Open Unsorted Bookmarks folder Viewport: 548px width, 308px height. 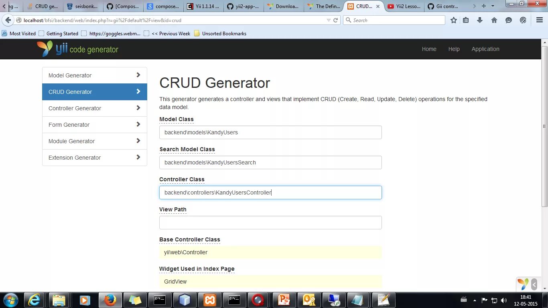(x=220, y=34)
